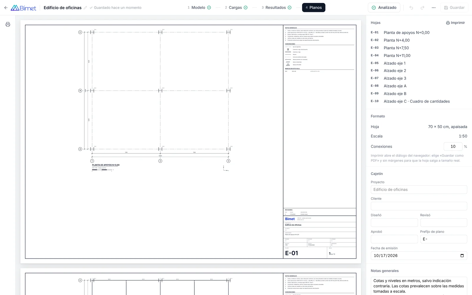This screenshot has height=295, width=472.
Task: Select sheet E-05 Alzado eje 1
Action: 419,63
